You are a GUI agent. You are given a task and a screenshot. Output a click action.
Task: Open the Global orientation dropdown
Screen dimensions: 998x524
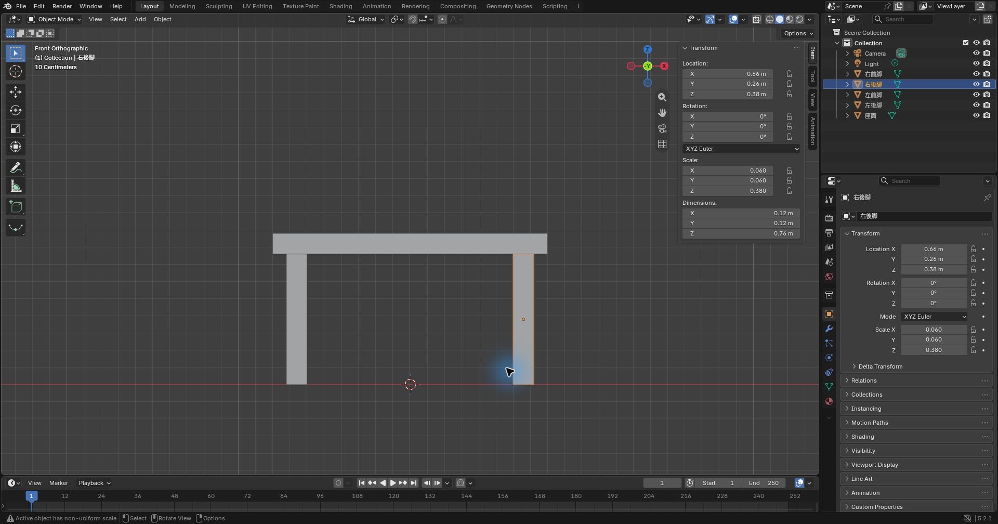(366, 19)
